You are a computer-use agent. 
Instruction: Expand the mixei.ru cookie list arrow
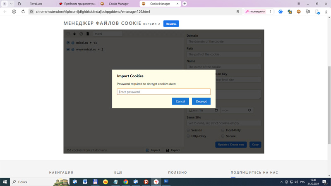coord(91,43)
